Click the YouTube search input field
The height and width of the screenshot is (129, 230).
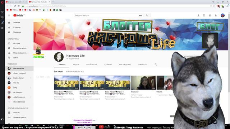click(107, 15)
